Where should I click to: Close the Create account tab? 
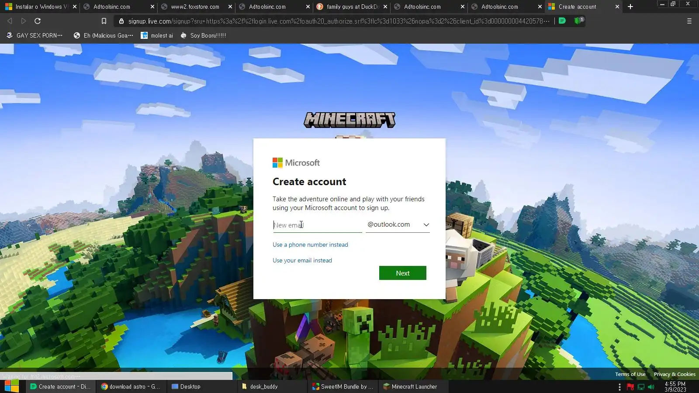pos(617,7)
